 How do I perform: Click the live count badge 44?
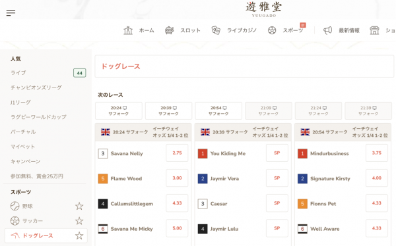(x=80, y=73)
